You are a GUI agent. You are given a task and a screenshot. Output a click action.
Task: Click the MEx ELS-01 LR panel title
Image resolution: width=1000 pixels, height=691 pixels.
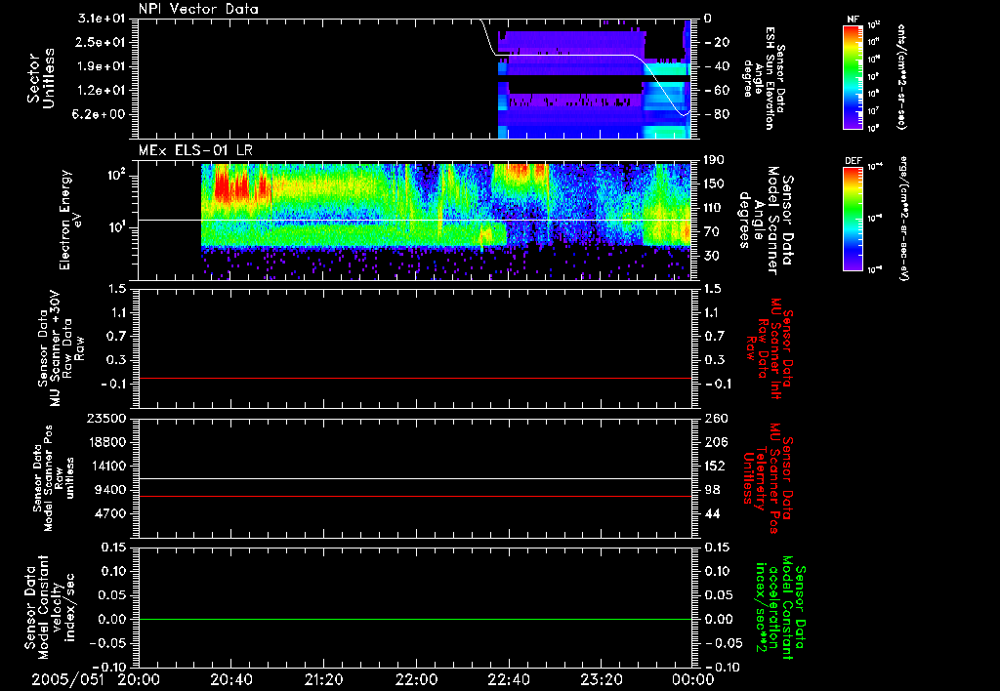195,150
